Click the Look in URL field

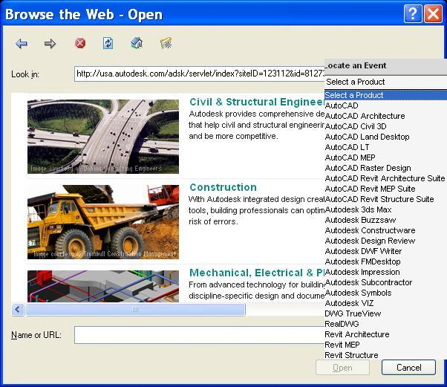199,74
